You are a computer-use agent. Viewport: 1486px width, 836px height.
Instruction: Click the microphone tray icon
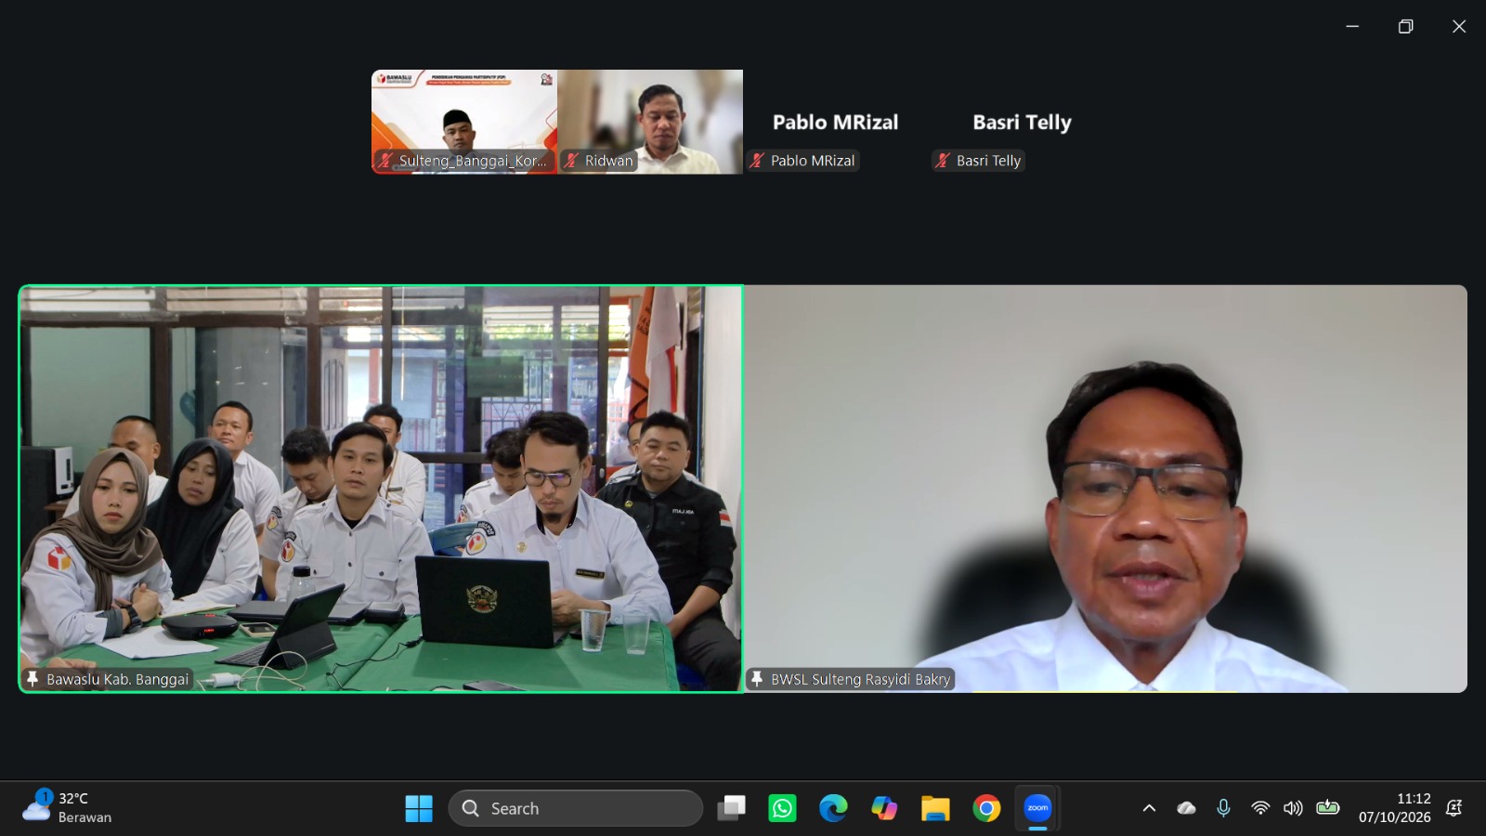tap(1223, 808)
